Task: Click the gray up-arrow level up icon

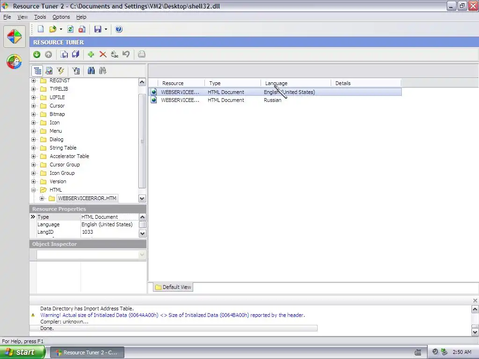Action: click(48, 54)
